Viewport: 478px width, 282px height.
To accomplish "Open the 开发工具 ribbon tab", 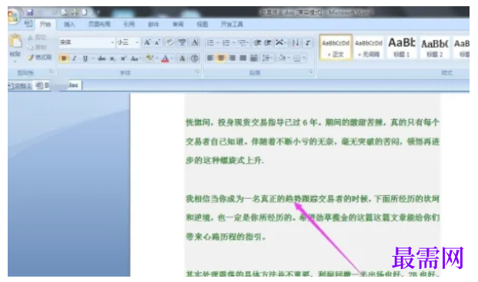I will [232, 25].
